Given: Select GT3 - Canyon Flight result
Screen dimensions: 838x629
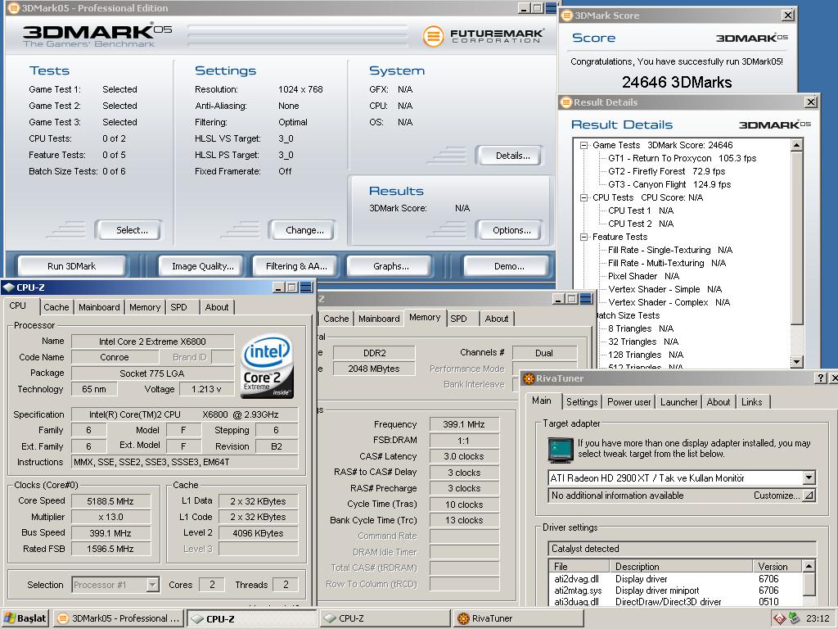Looking at the screenshot, I should point(669,184).
